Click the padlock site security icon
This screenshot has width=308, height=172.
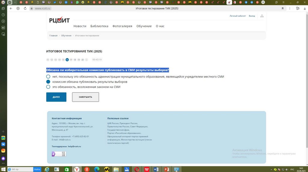click(x=31, y=8)
